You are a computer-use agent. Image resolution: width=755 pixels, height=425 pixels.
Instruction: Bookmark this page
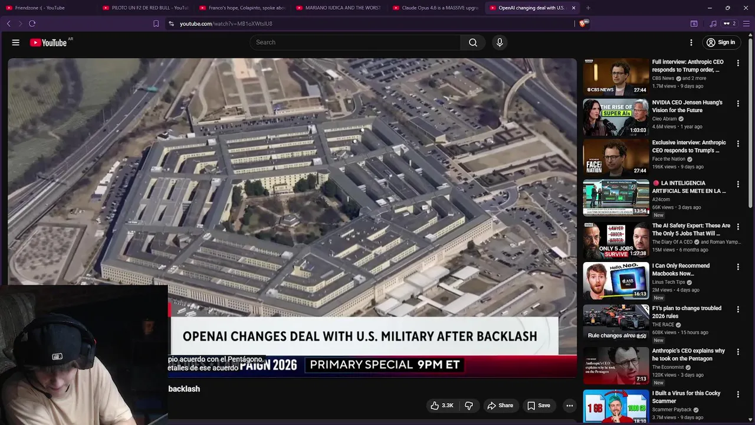coord(156,24)
